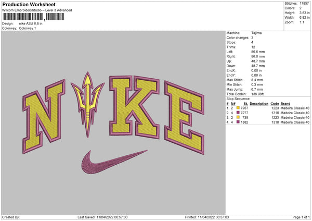This screenshot has height=221, width=312.
Task: Click the maroon swatch beside stitch count 1882
Action: pos(238,122)
